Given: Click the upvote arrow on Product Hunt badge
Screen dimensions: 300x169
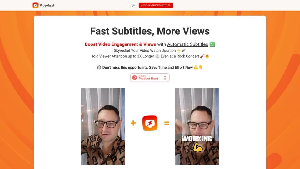Looking at the screenshot, I should (165, 76).
